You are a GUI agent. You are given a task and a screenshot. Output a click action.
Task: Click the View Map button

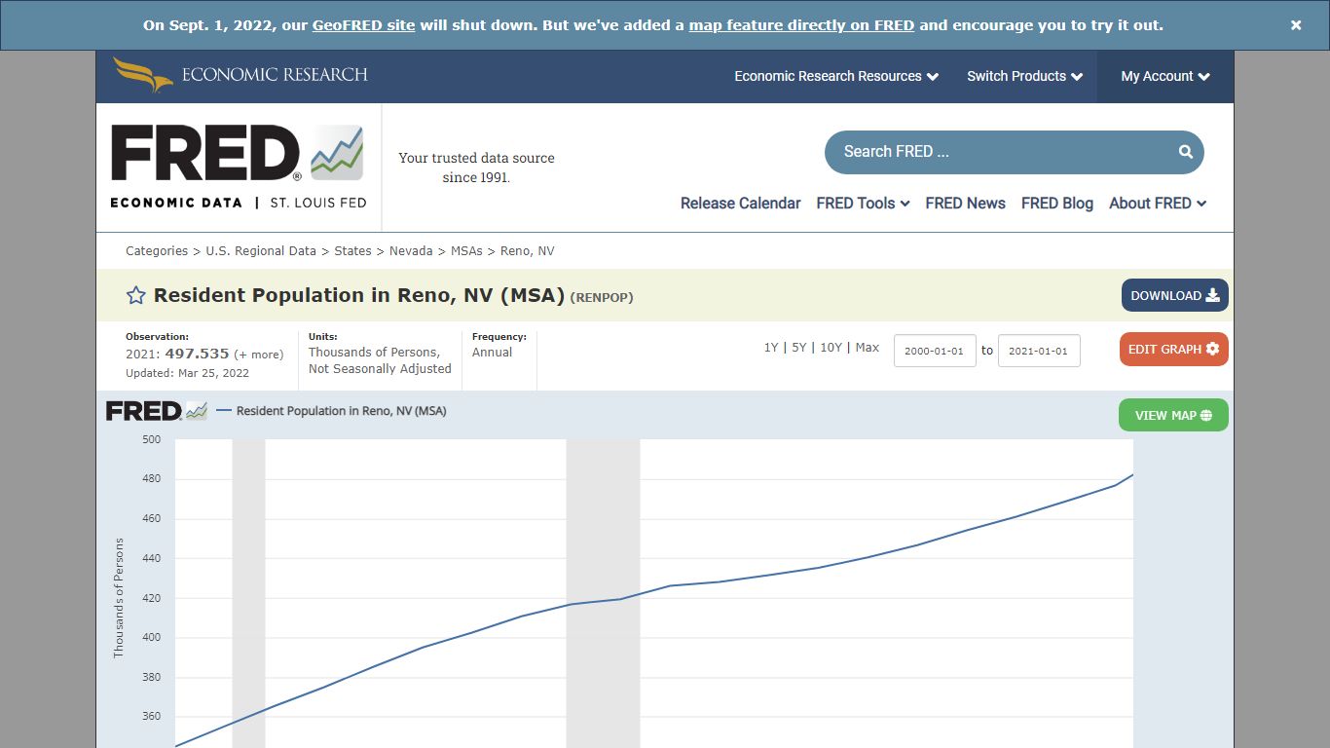click(1173, 415)
